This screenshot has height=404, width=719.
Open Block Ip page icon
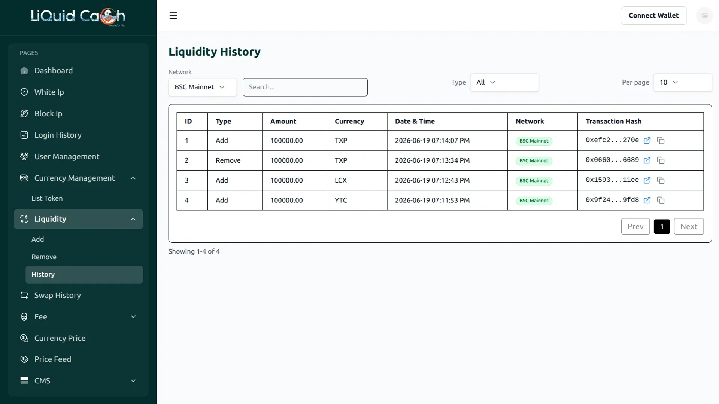(24, 114)
